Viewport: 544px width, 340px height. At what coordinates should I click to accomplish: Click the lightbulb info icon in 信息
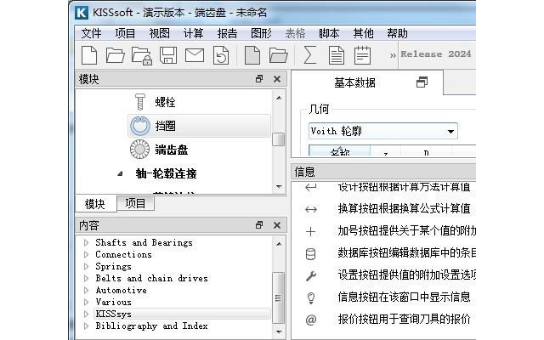[x=311, y=297]
